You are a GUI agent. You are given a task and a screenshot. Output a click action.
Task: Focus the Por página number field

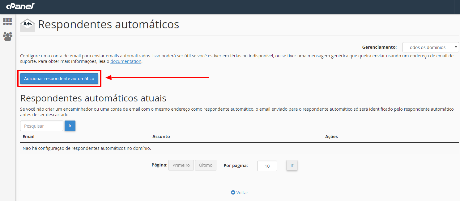(x=267, y=166)
